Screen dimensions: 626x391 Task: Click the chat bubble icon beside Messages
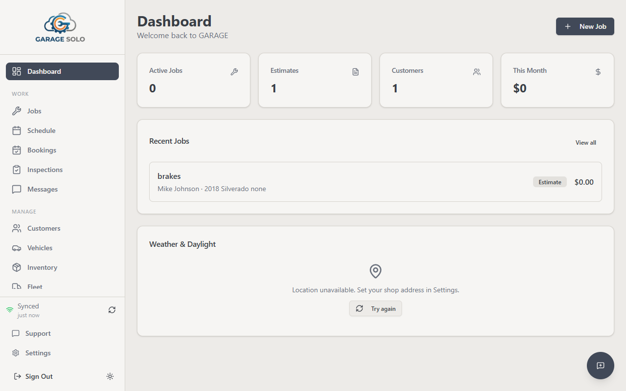pyautogui.click(x=17, y=189)
